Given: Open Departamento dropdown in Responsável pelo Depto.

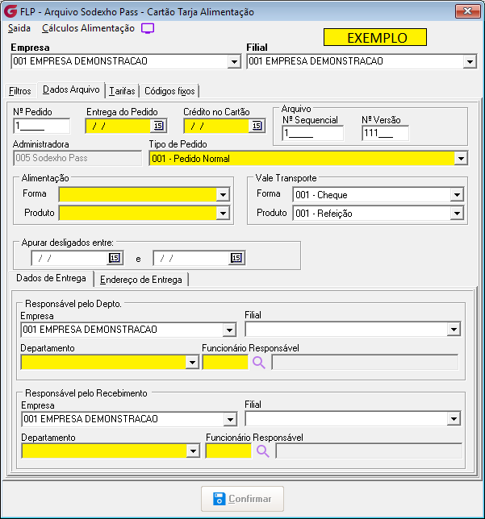Looking at the screenshot, I should pos(192,363).
